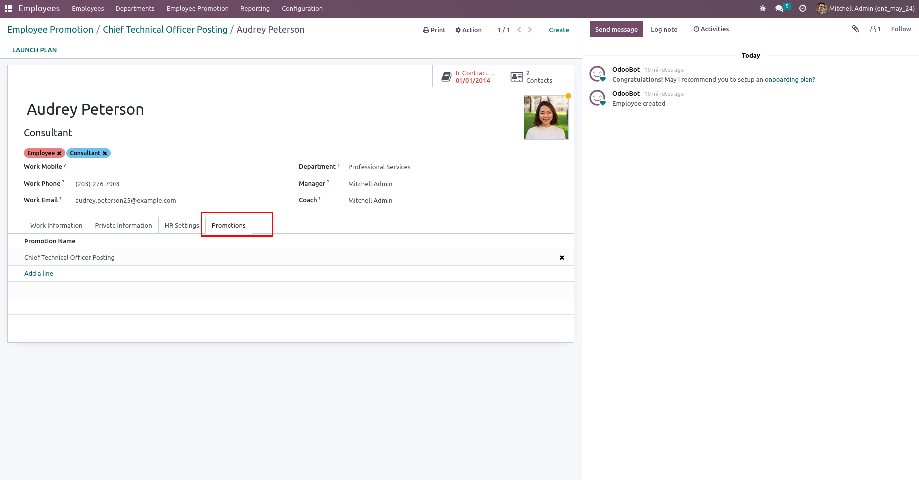Go to Chief Technical Officer Posting breadcrumb
The height and width of the screenshot is (480, 919).
pyautogui.click(x=165, y=29)
